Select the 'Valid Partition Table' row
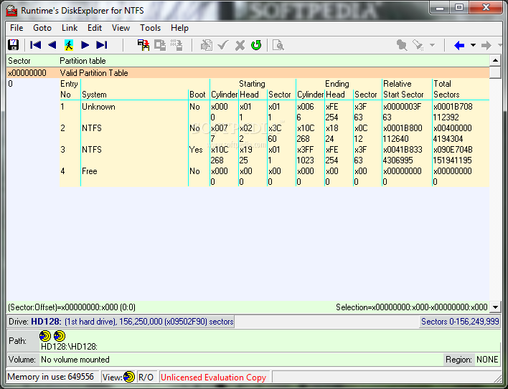 tap(248, 73)
